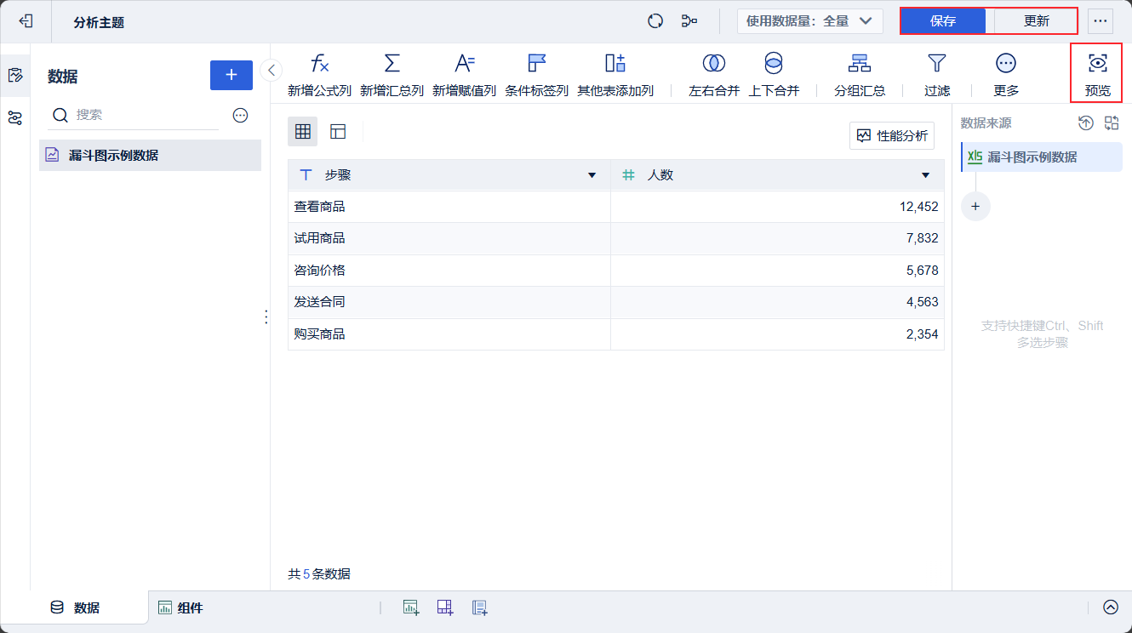
Task: Click the value 4,563
Action: click(x=923, y=302)
